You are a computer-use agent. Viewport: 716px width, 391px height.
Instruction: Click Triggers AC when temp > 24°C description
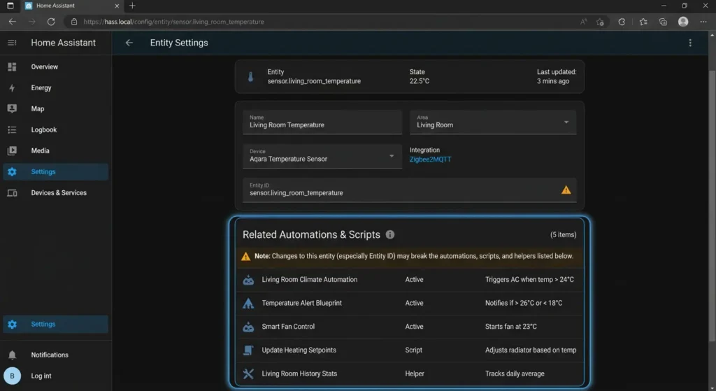coord(529,280)
